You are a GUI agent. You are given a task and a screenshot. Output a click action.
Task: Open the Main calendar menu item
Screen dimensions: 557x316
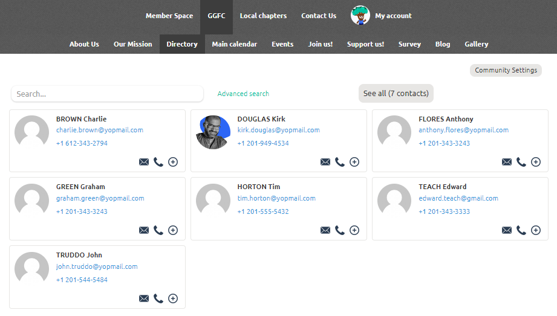click(234, 44)
